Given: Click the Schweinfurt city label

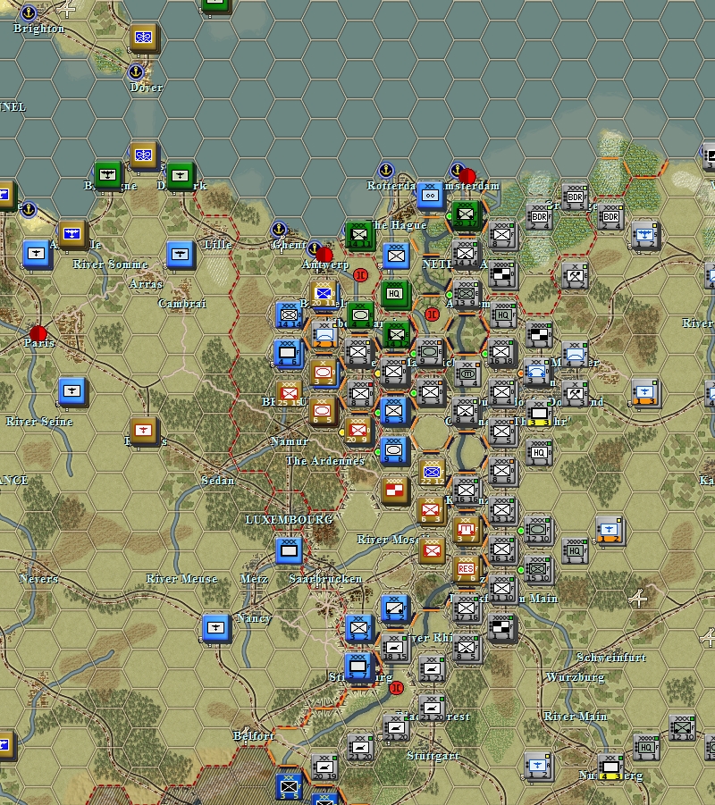Looking at the screenshot, I should (611, 658).
